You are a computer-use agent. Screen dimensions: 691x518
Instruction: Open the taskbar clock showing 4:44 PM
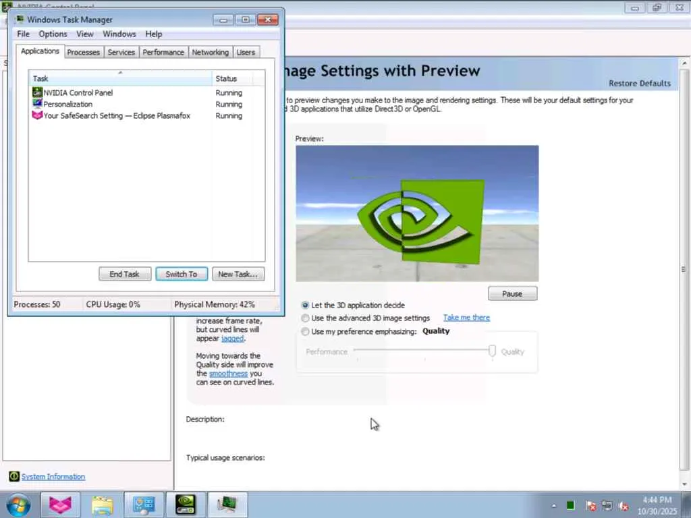[657, 505]
